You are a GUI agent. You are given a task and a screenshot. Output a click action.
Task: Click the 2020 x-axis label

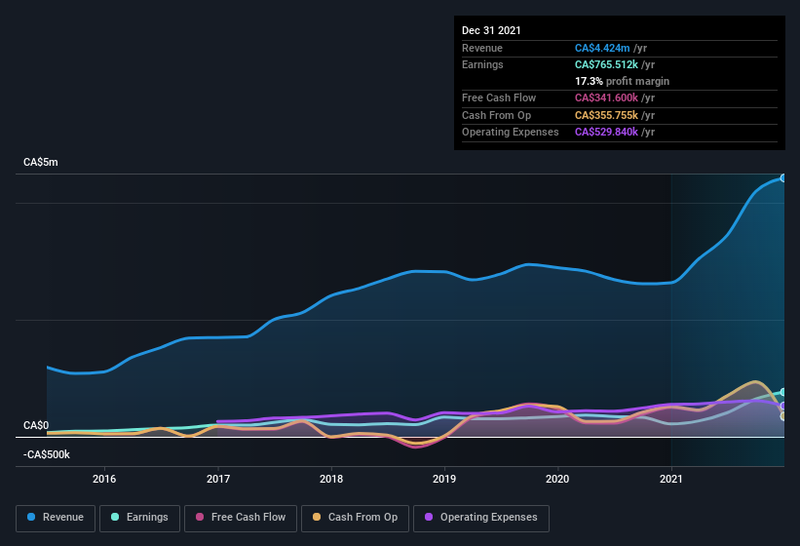(557, 479)
